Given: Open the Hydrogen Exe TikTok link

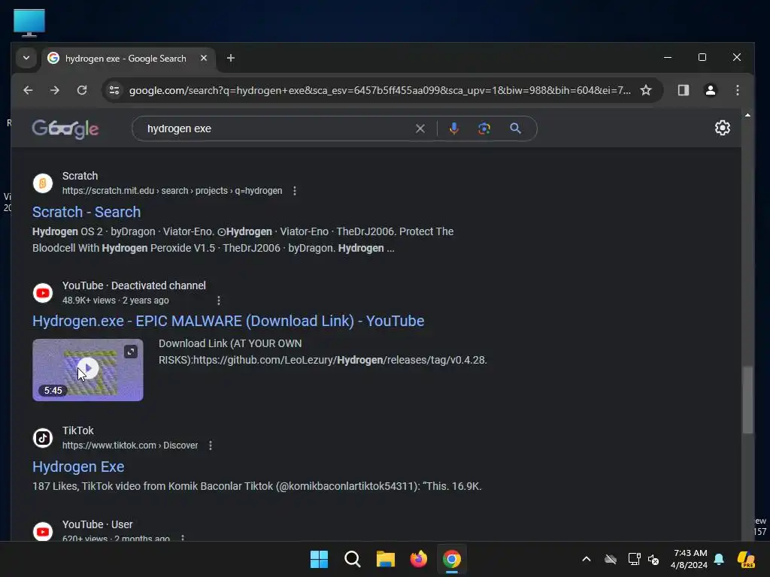Looking at the screenshot, I should coord(78,467).
